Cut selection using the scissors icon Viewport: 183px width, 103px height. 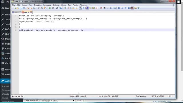pos(39,8)
